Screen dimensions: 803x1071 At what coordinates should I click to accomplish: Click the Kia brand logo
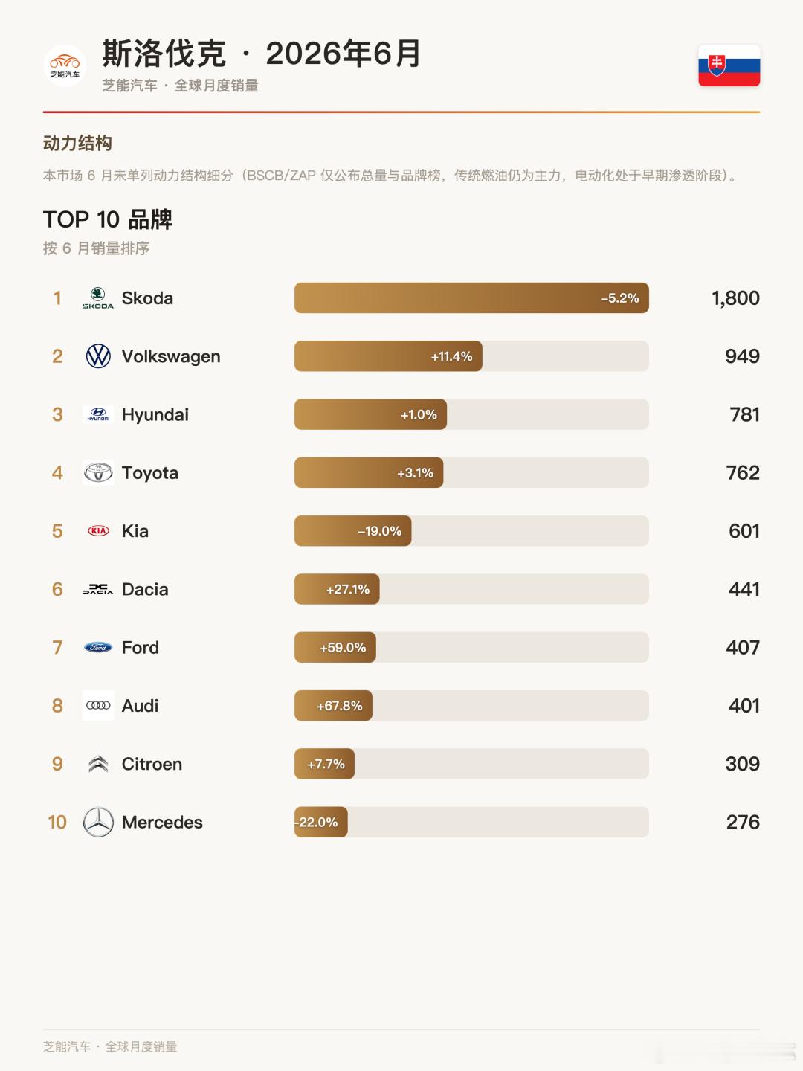[x=98, y=531]
